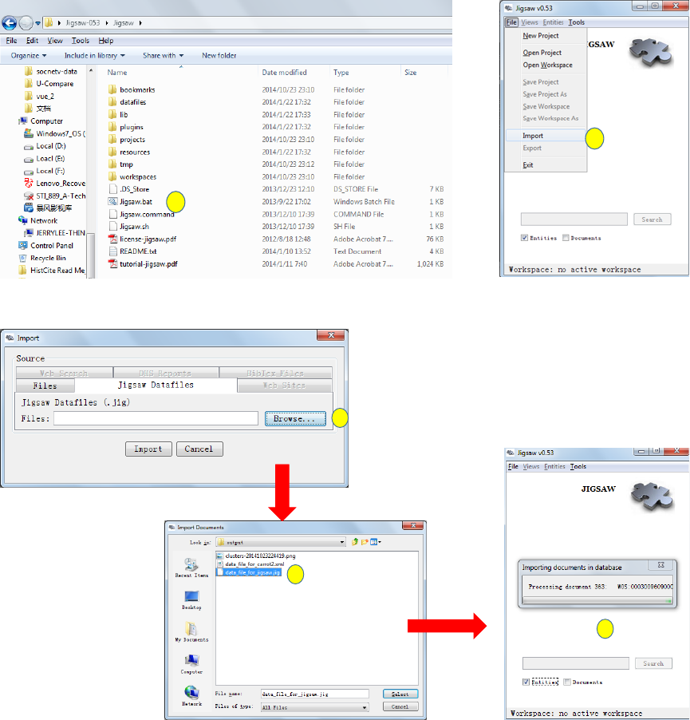Select the Jigsaw Datafiles tab
Screen dimensions: 690x720
coord(156,385)
